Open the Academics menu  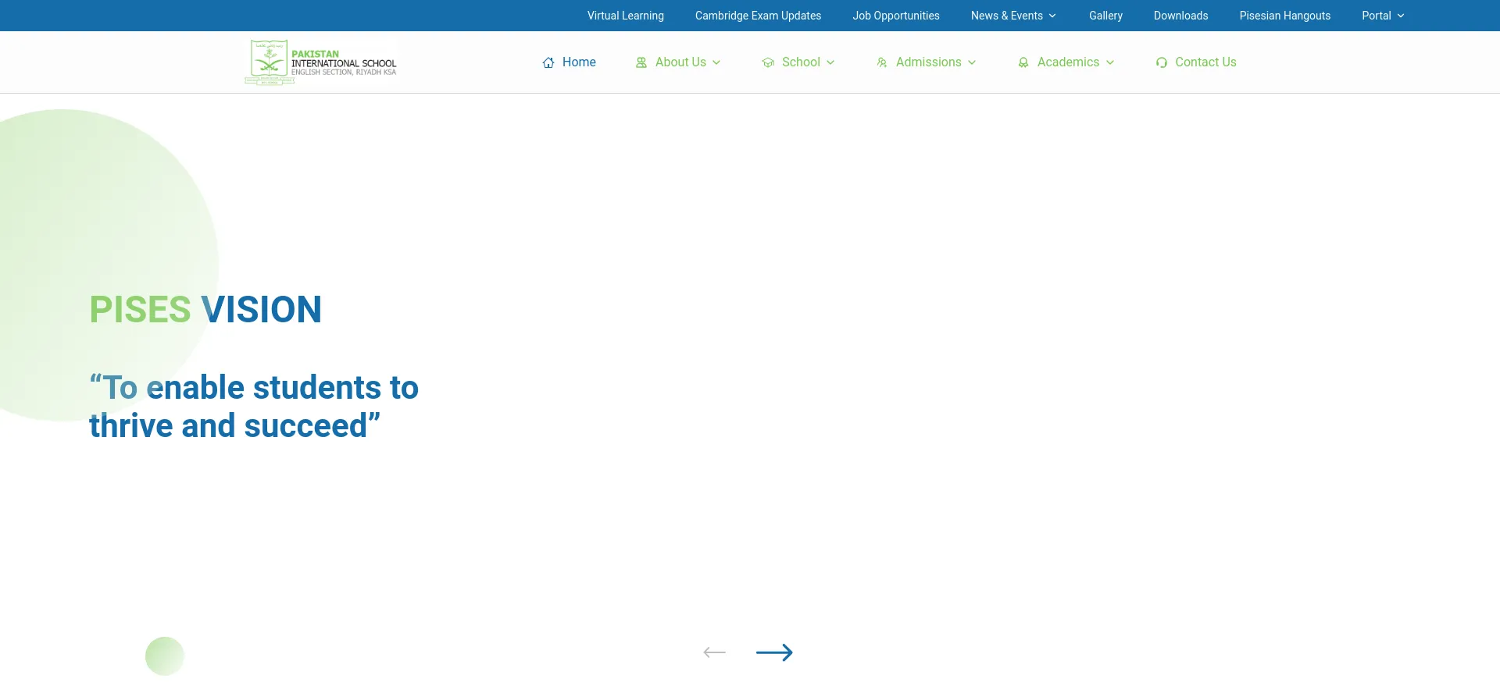point(1068,62)
